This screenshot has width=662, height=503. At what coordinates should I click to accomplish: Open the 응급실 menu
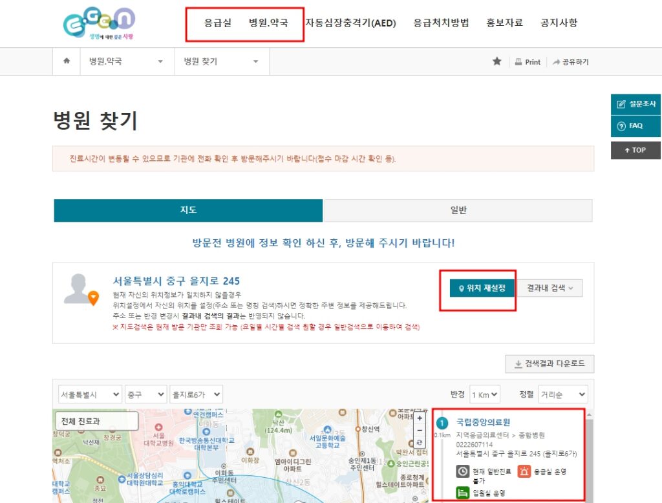218,23
